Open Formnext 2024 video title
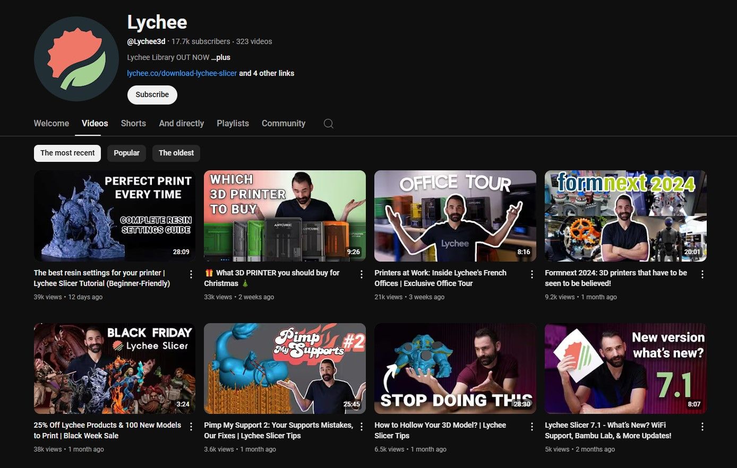737x468 pixels. (x=616, y=278)
